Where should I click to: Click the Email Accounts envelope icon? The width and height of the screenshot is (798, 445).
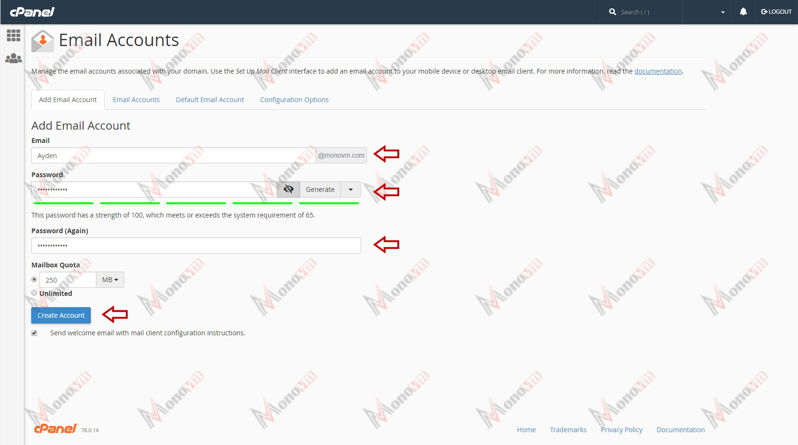pos(42,41)
